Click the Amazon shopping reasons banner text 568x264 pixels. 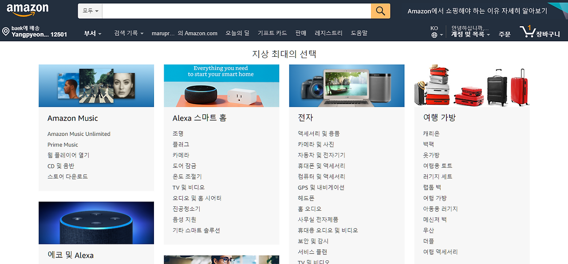point(477,11)
